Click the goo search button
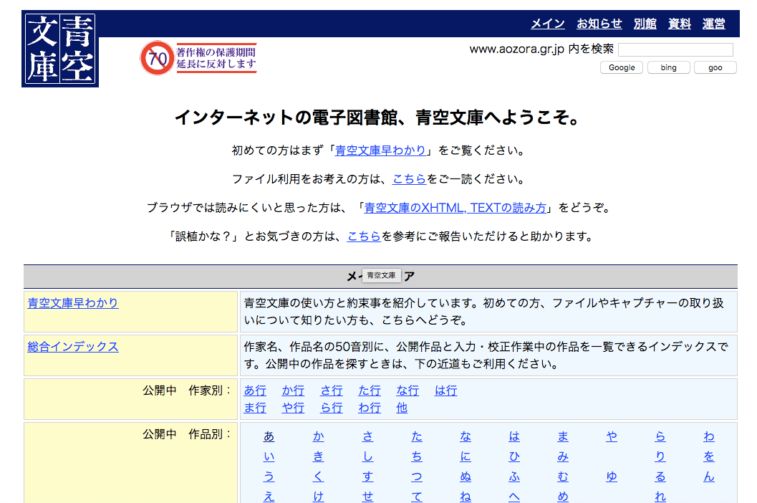757x503 pixels. 715,67
